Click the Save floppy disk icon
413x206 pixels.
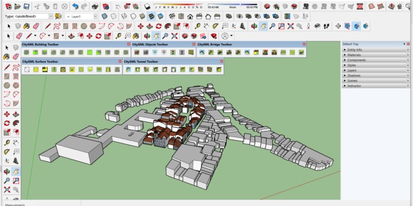click(x=26, y=6)
